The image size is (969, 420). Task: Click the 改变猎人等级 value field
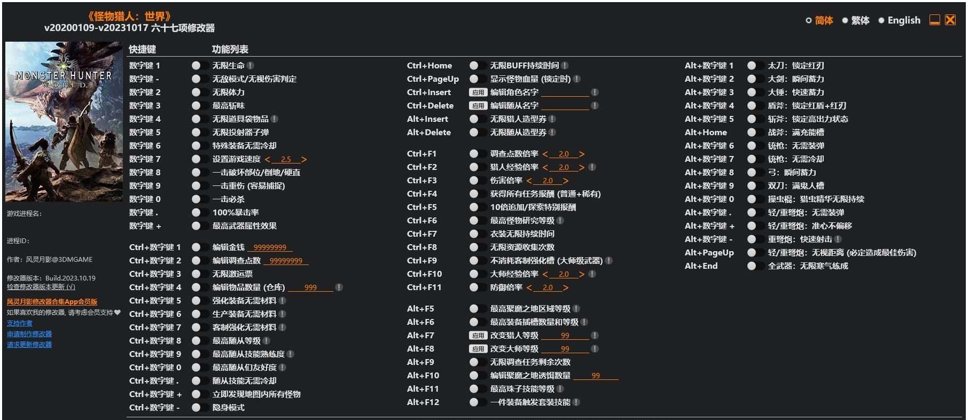tap(565, 336)
